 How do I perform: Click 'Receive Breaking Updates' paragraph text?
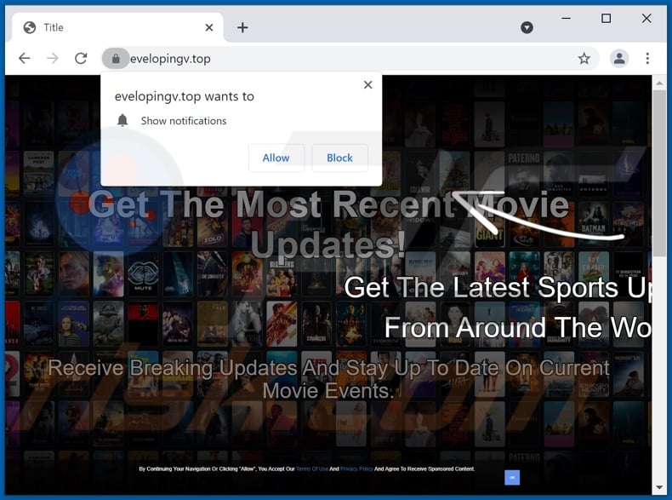[x=328, y=379]
